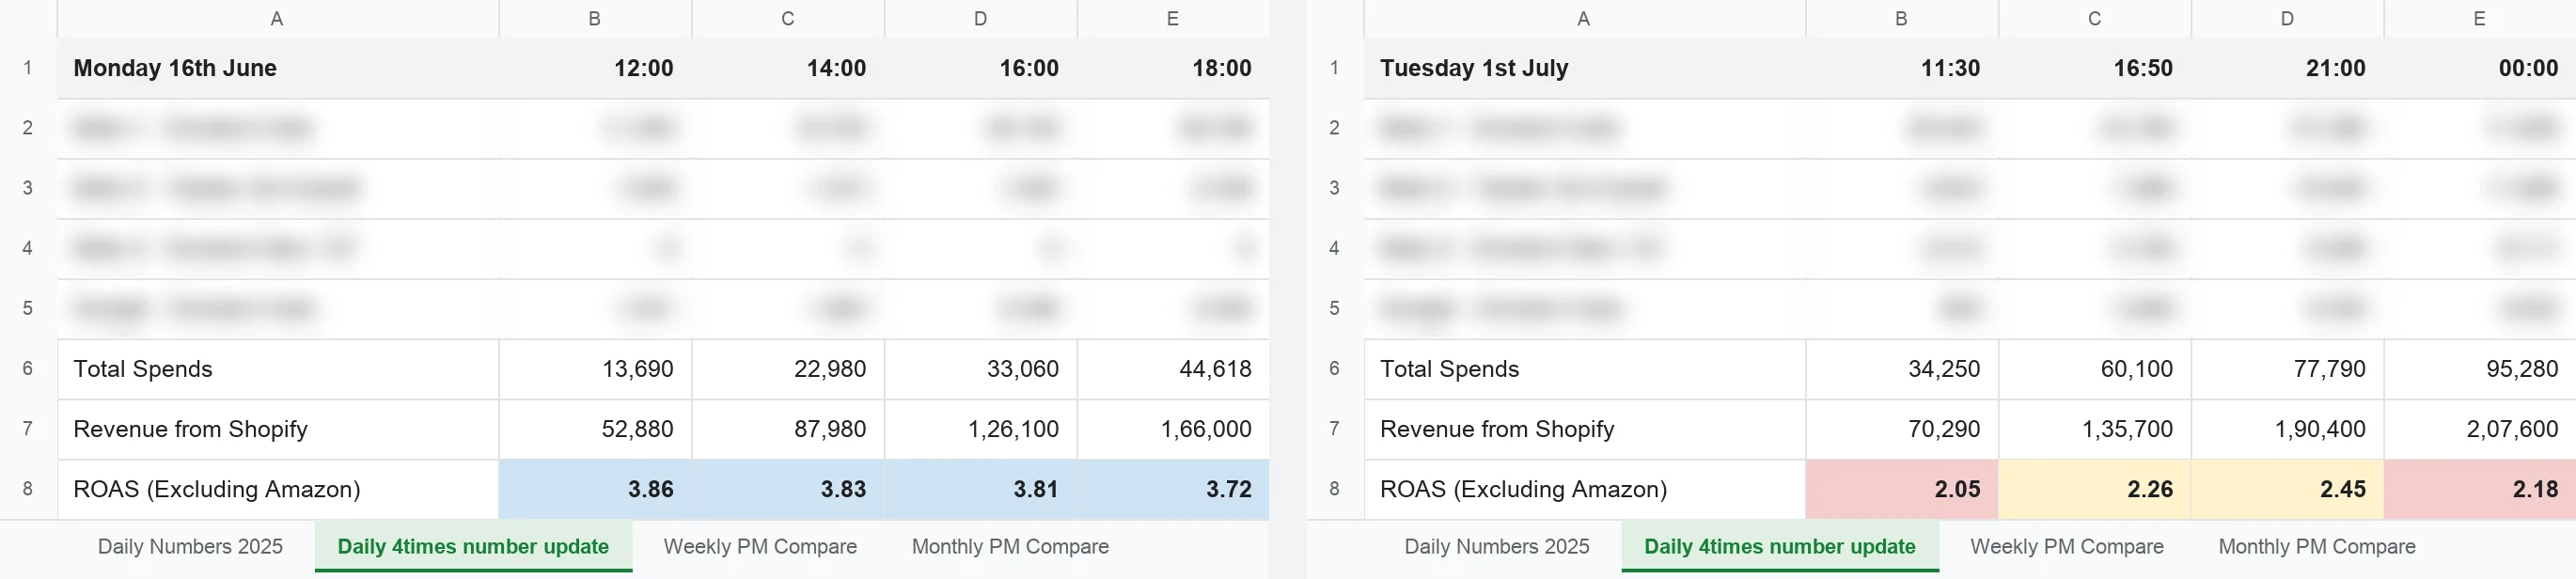Select column B header in left sheet
2576x579 pixels.
(x=595, y=18)
